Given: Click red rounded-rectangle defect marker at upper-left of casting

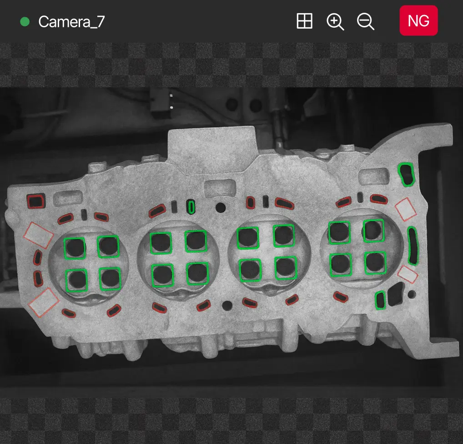Looking at the screenshot, I should (36, 201).
